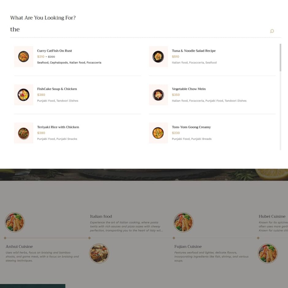288x288 pixels.
Task: Select the Italian food category heading
Action: pyautogui.click(x=101, y=216)
